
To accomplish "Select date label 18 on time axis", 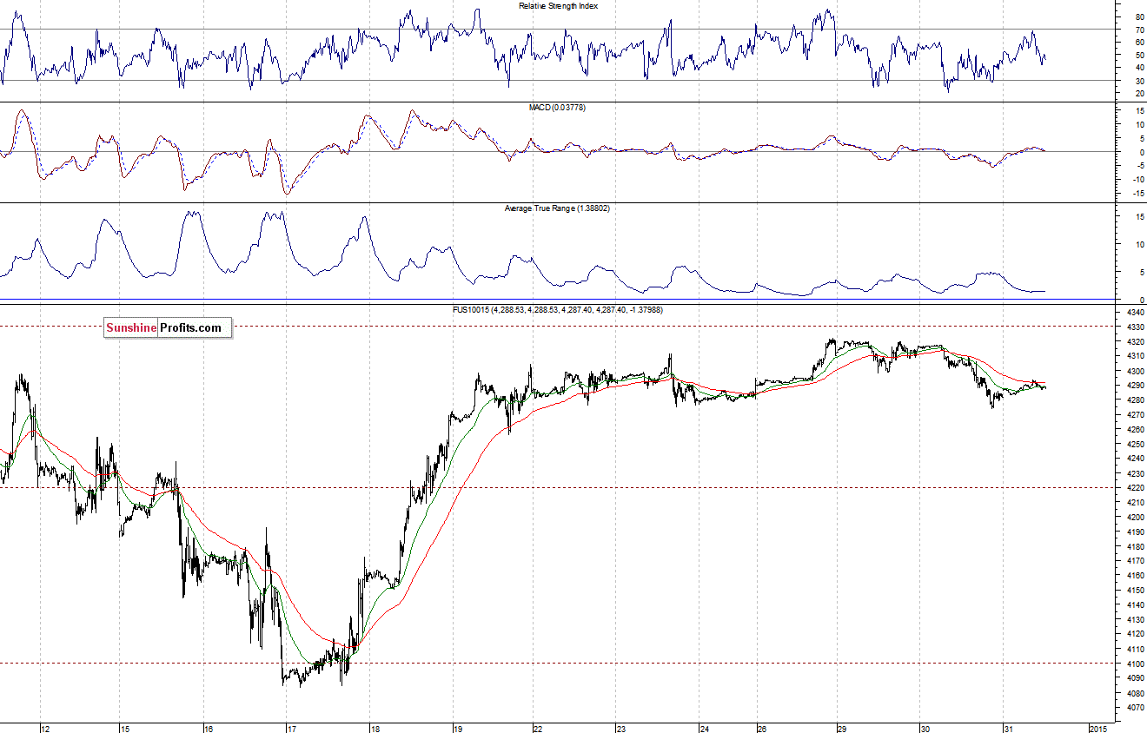I will tap(375, 728).
